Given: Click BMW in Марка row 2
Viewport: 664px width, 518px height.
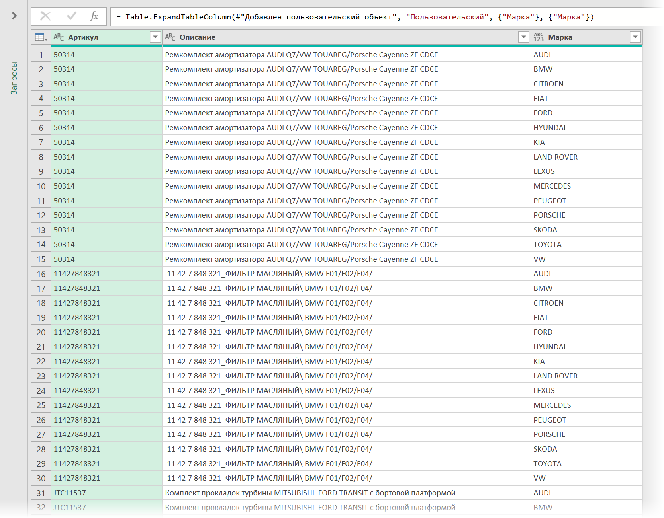Looking at the screenshot, I should (x=543, y=69).
